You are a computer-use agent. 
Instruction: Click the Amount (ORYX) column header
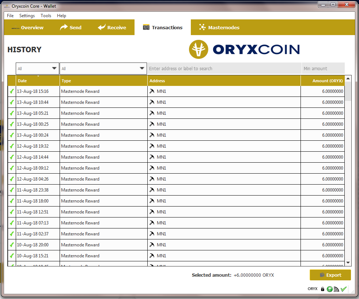(x=322, y=81)
